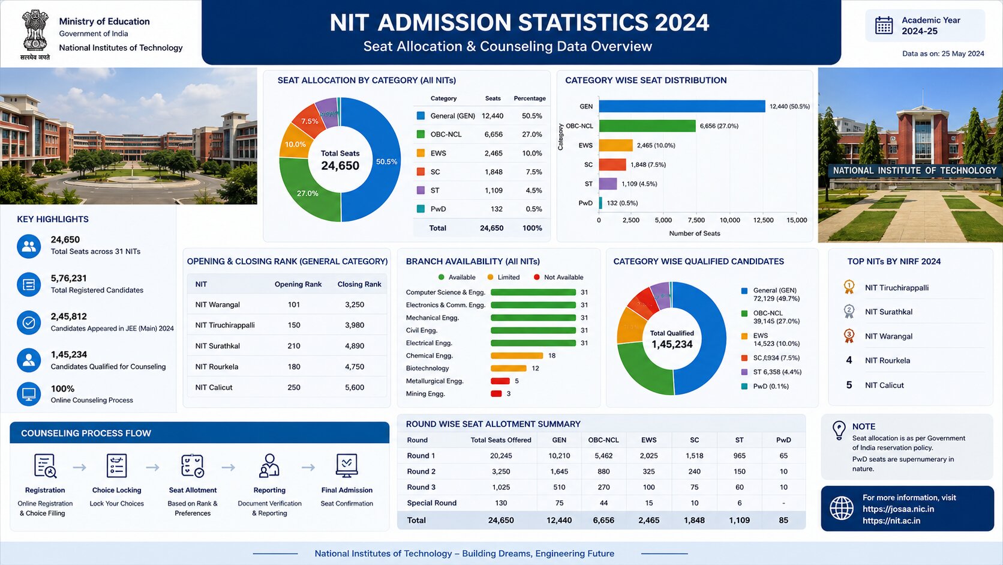Click the Total Seats 24,650 donut center
Image resolution: width=1003 pixels, height=565 pixels.
(x=340, y=160)
